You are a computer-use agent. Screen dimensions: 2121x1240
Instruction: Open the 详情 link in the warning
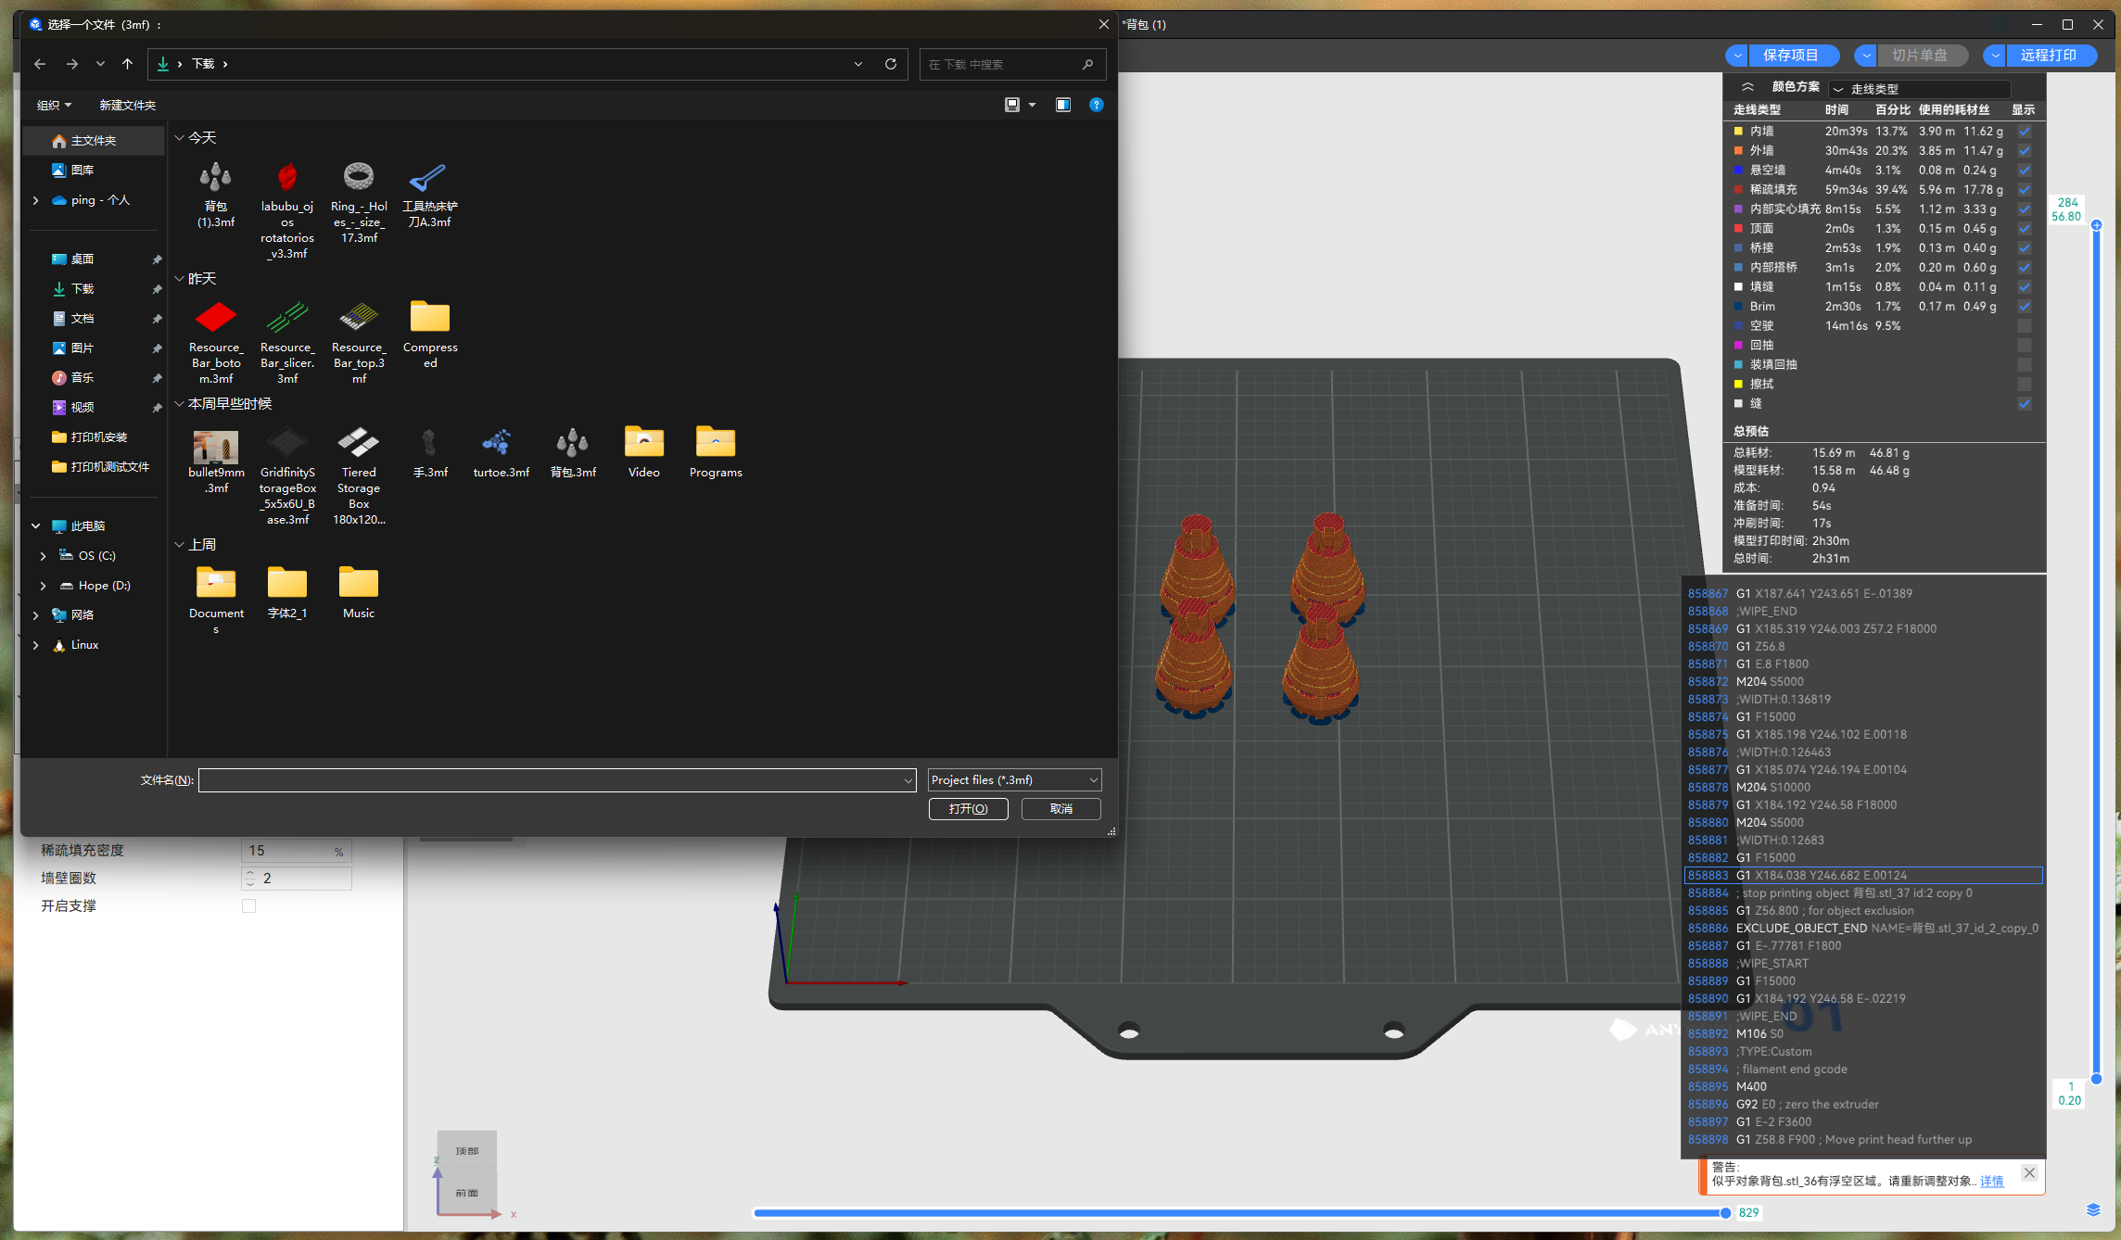point(1991,1181)
